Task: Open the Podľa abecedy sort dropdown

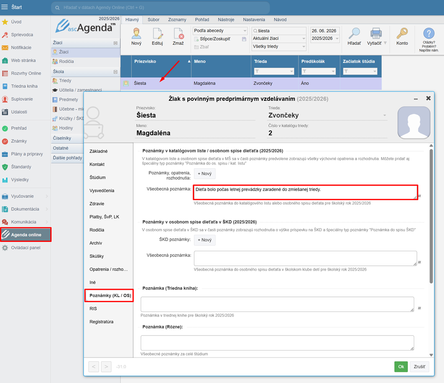Action: [220, 31]
